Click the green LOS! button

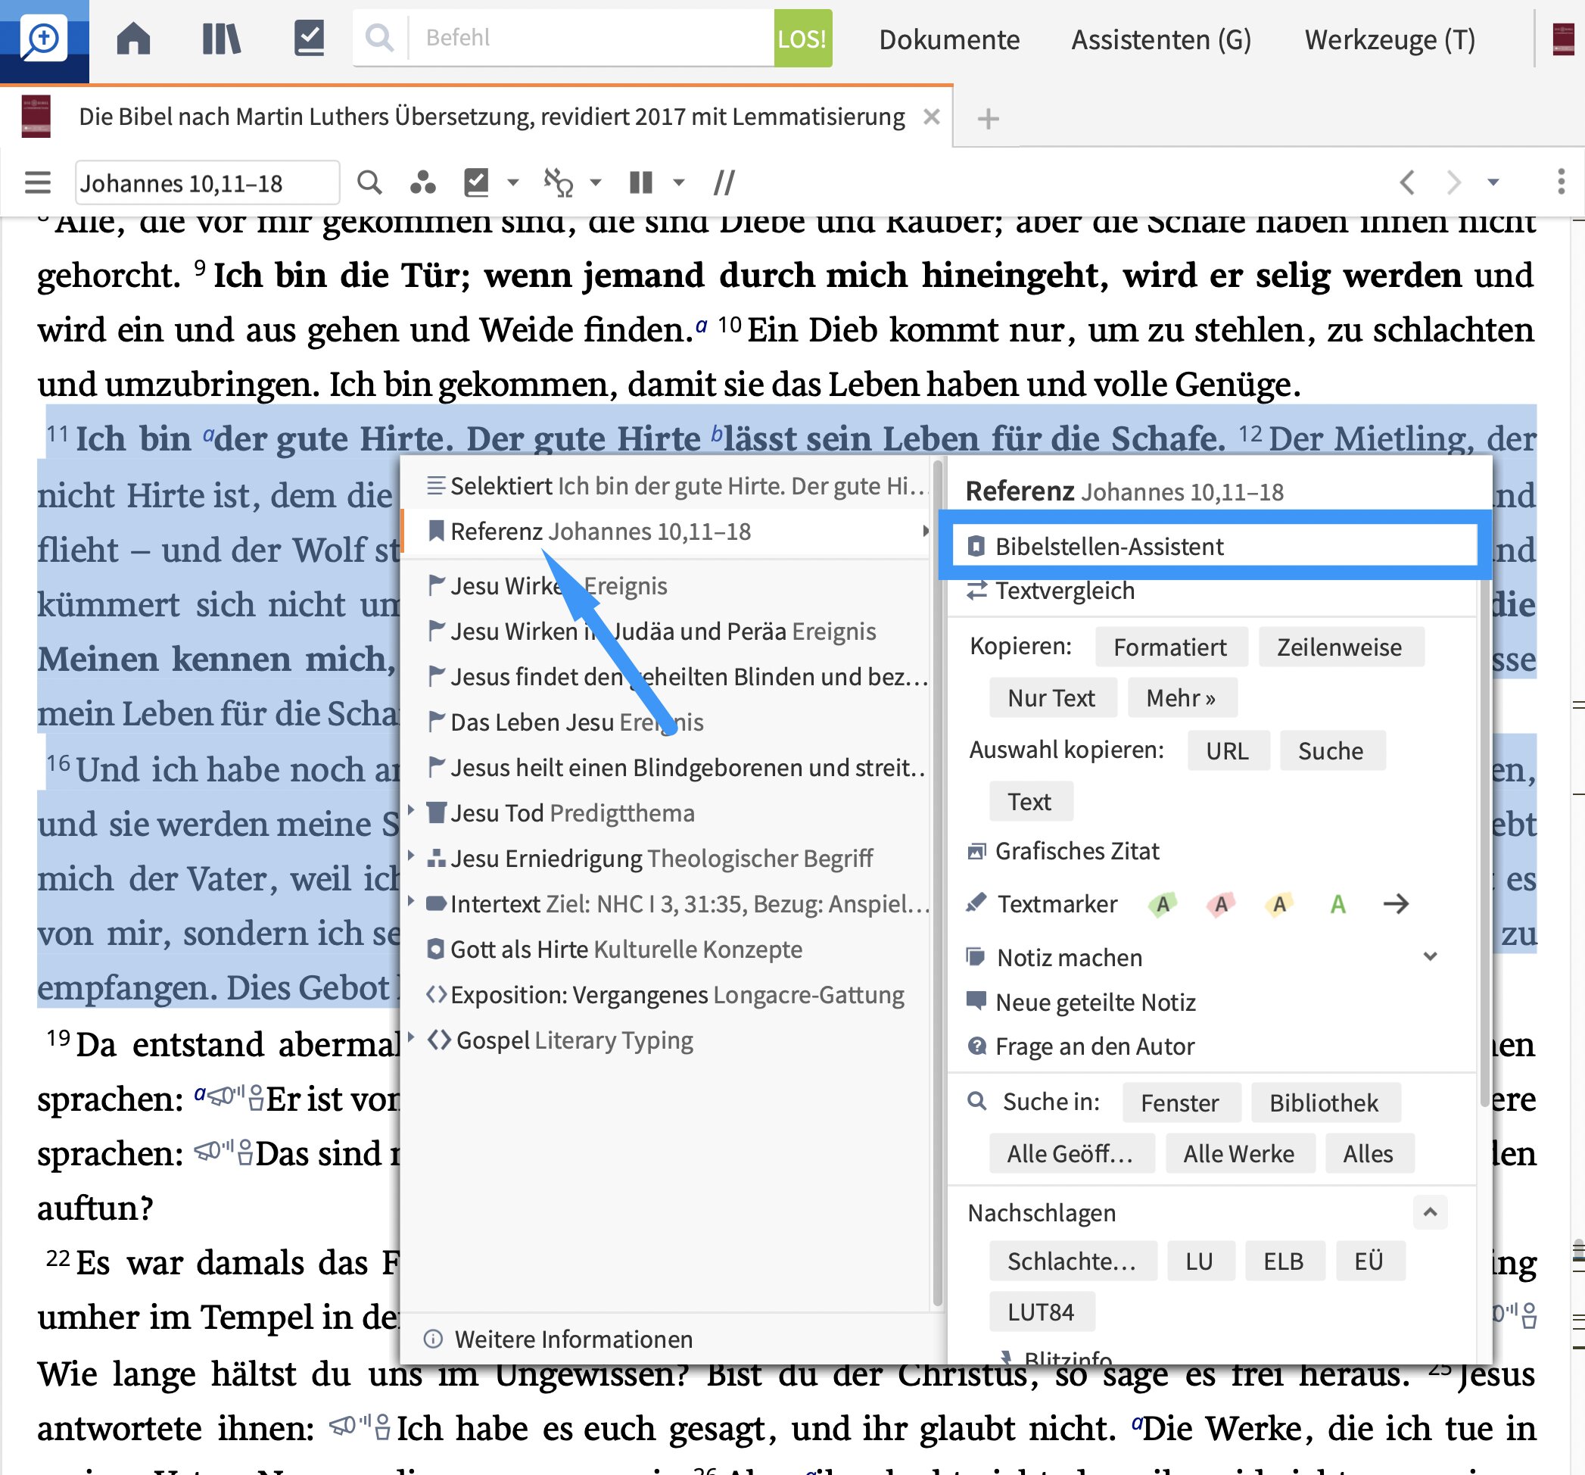point(802,39)
